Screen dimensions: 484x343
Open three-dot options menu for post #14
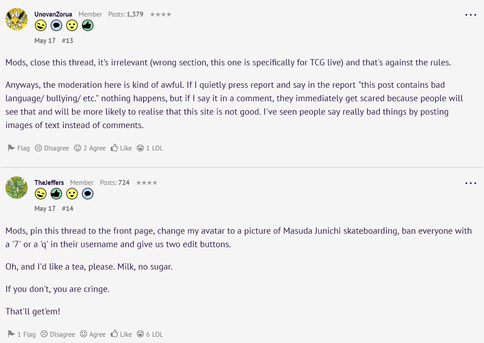click(471, 183)
